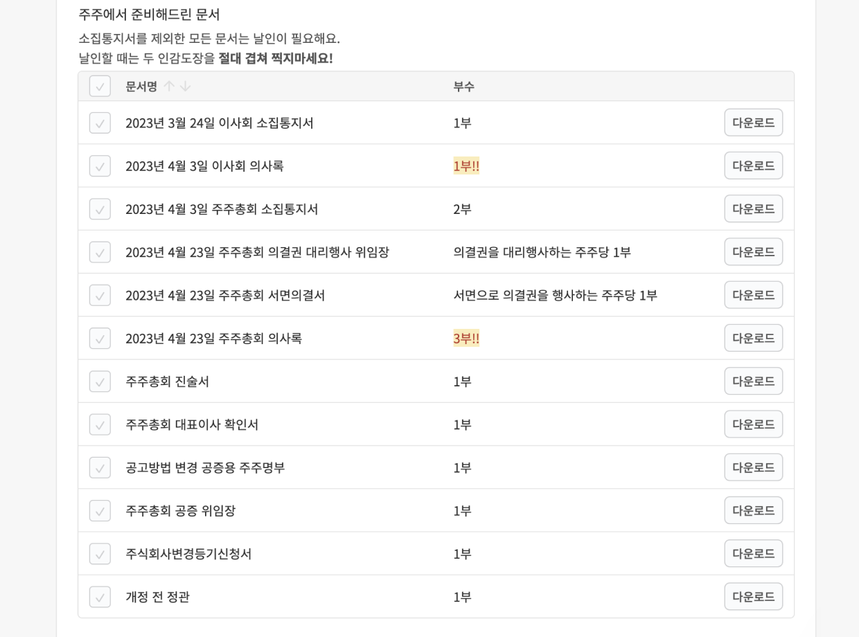The width and height of the screenshot is (859, 637).
Task: Download the 2023년 3월 24일 이사회 소집통지서
Action: (x=753, y=123)
